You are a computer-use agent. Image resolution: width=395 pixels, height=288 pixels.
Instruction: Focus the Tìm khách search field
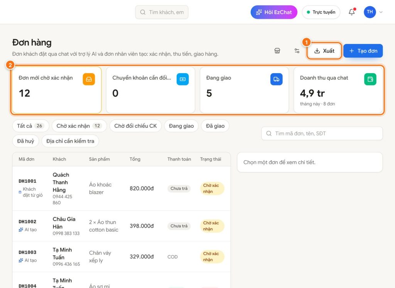tap(162, 12)
